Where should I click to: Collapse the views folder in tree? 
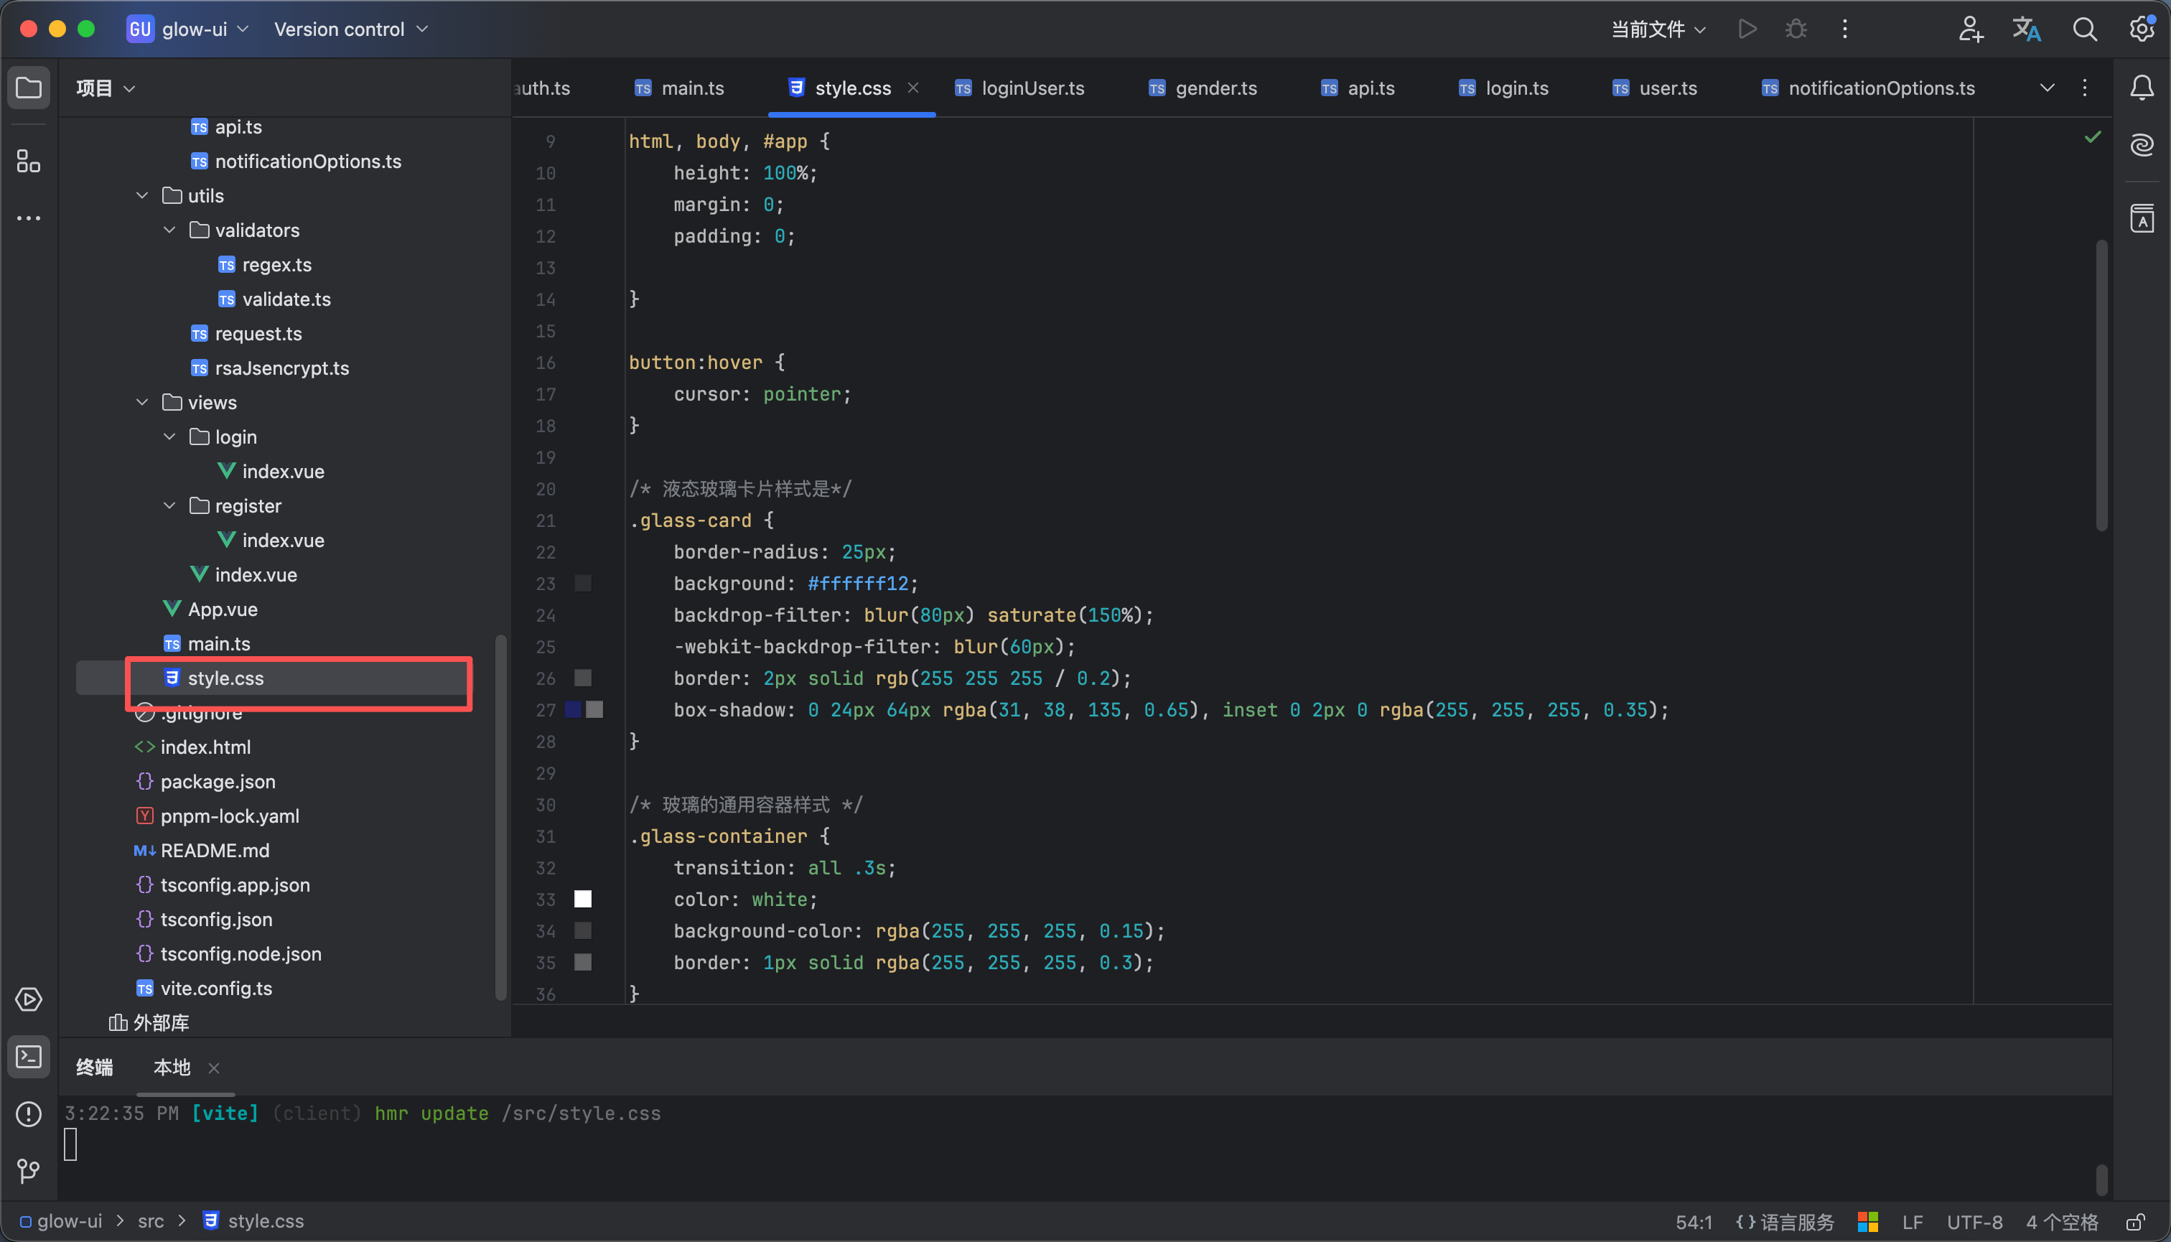pyautogui.click(x=142, y=403)
